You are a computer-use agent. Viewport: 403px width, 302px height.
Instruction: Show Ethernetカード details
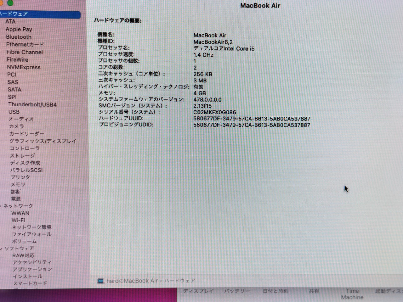pyautogui.click(x=25, y=44)
